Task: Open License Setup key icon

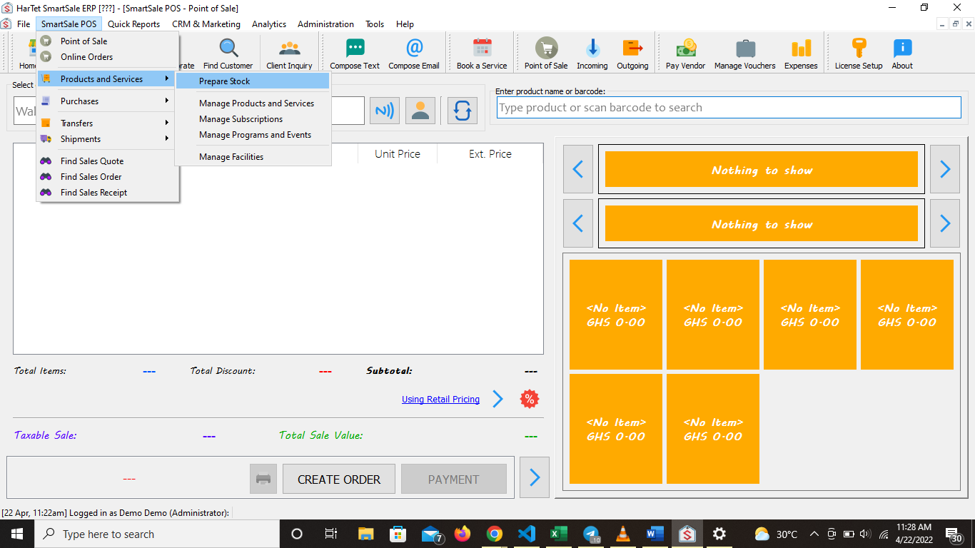Action: click(859, 54)
